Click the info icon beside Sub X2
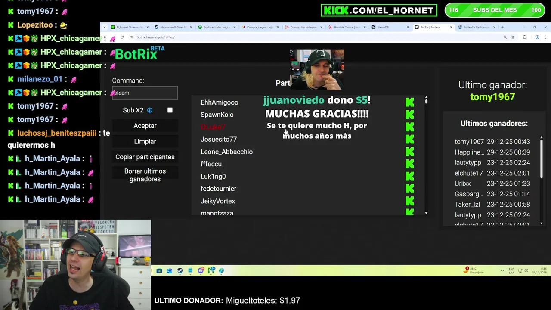 (x=150, y=110)
